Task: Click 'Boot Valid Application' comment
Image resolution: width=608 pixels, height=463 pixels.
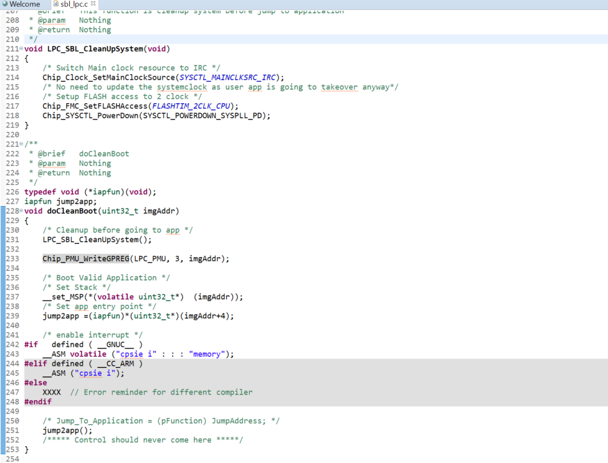Action: point(107,278)
